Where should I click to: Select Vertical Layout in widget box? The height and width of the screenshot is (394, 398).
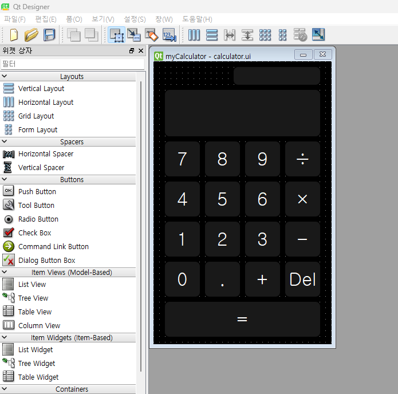tap(41, 89)
